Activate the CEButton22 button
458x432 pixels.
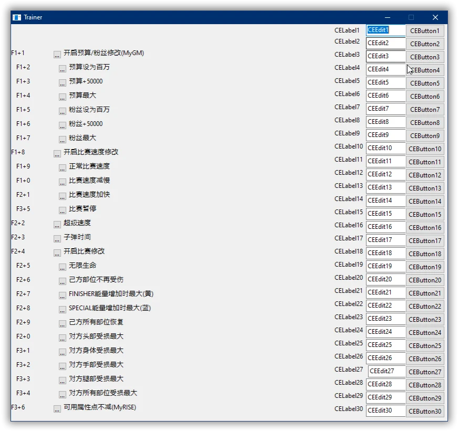tap(425, 307)
